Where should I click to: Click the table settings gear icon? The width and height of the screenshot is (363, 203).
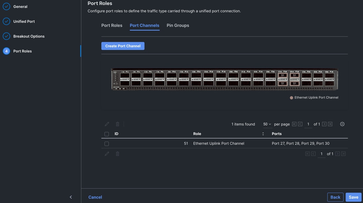342,124
